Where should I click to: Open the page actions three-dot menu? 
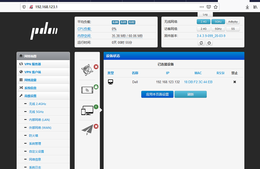tap(202, 7)
